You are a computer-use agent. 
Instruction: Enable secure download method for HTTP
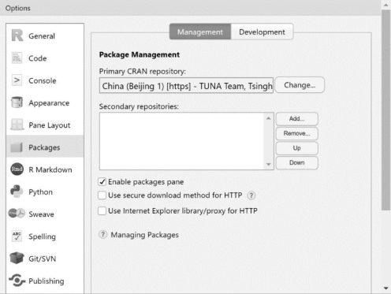[x=102, y=195]
